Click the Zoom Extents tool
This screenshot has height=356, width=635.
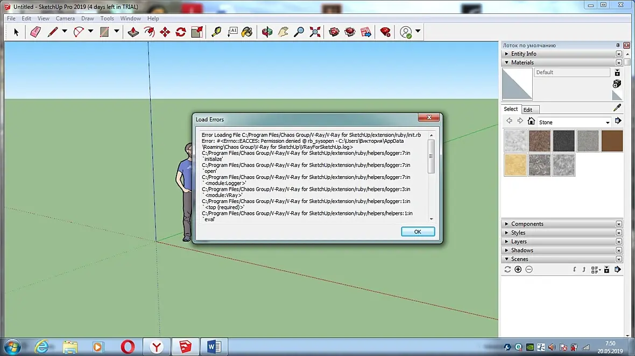pyautogui.click(x=315, y=32)
